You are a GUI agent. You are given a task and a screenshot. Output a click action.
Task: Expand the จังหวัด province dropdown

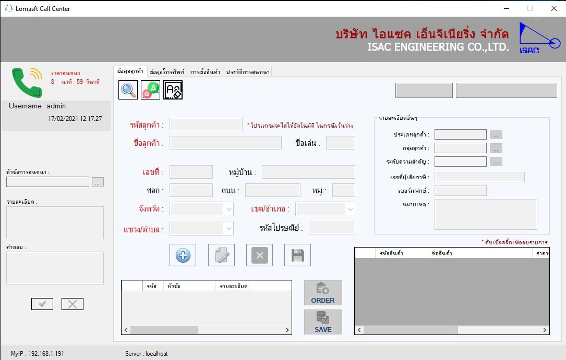coord(228,209)
